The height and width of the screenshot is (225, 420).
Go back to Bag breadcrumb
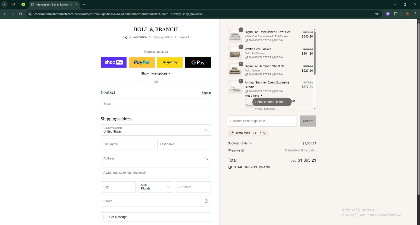click(x=125, y=37)
